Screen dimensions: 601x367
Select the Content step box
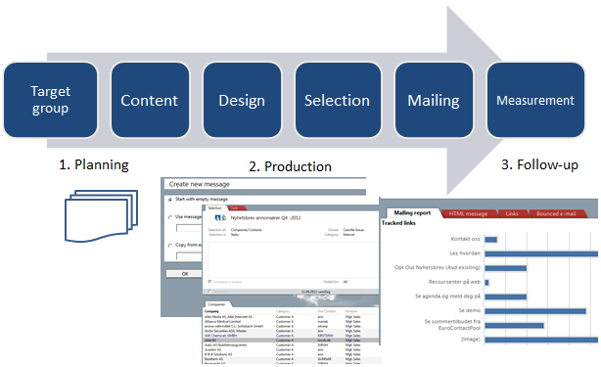150,100
